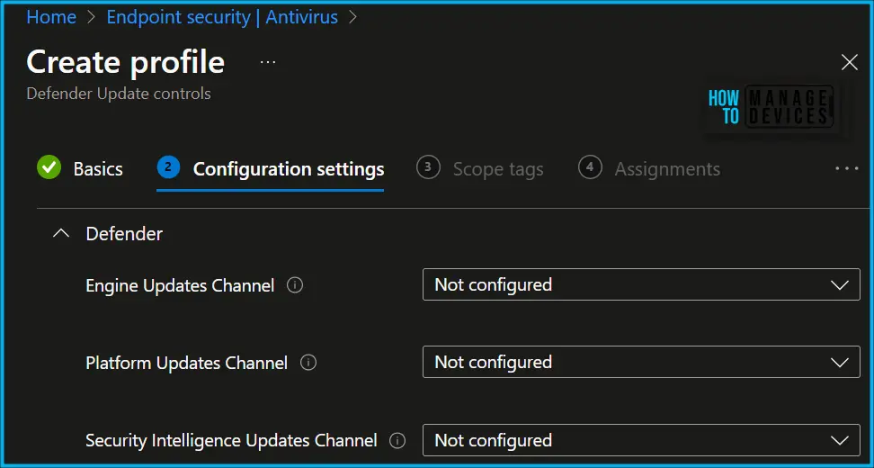Click info icon beside Engine Updates Channel
Viewport: 874px width, 468px height.
point(295,285)
